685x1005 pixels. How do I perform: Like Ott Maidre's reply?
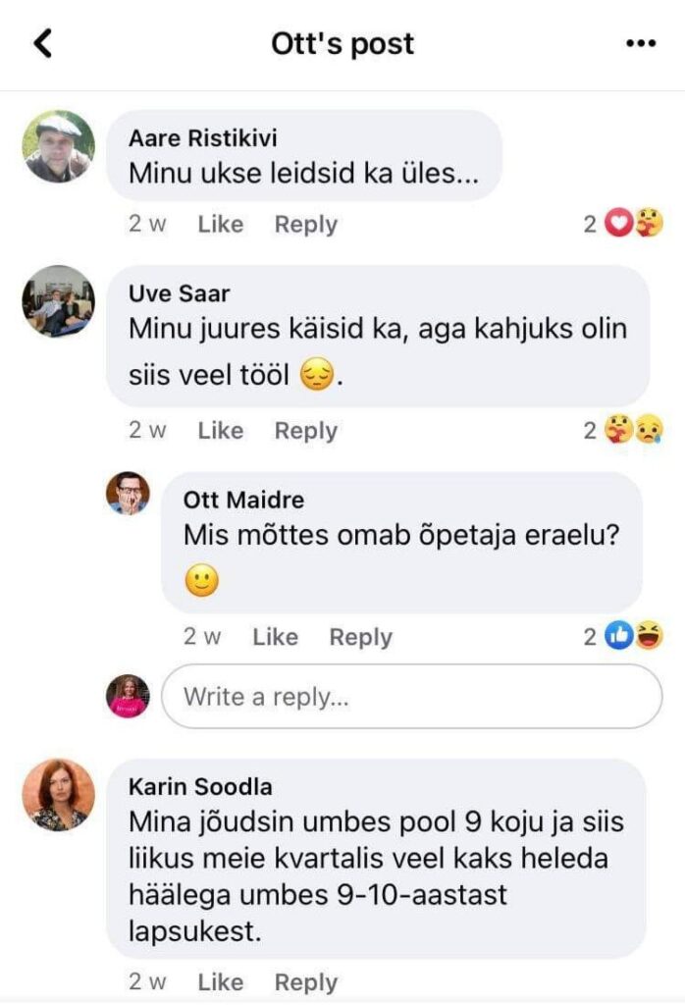tap(275, 637)
